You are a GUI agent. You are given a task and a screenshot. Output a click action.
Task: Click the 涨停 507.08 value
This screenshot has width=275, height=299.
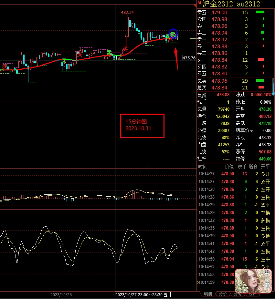pyautogui.click(x=265, y=152)
